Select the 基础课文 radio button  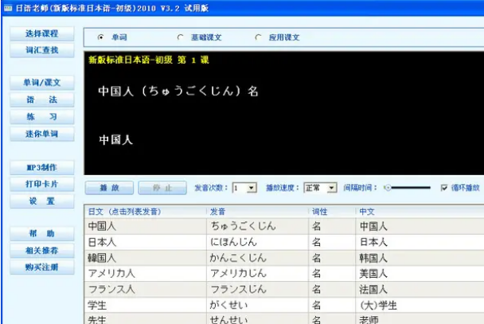[180, 37]
